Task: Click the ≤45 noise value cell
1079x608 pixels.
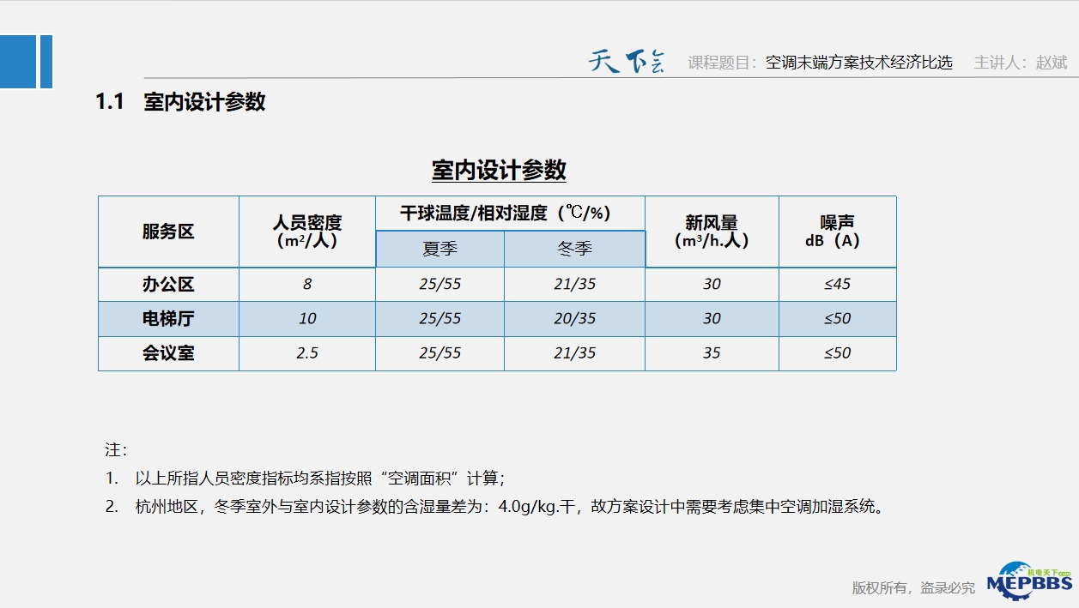Action: click(x=837, y=285)
